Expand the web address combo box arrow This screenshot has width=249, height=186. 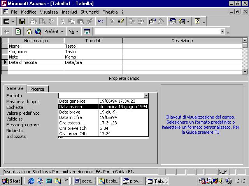pos(223,31)
